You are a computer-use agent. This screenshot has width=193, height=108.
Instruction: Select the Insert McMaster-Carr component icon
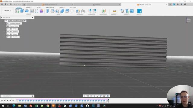pos(127,11)
